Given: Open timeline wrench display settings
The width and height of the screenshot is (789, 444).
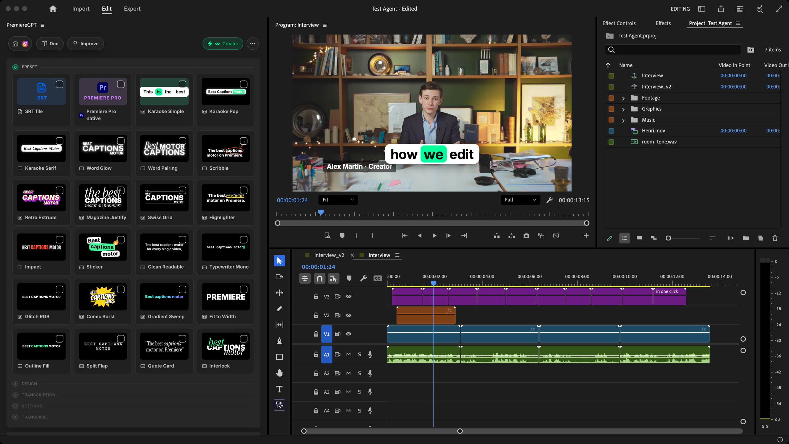Looking at the screenshot, I should (x=363, y=278).
